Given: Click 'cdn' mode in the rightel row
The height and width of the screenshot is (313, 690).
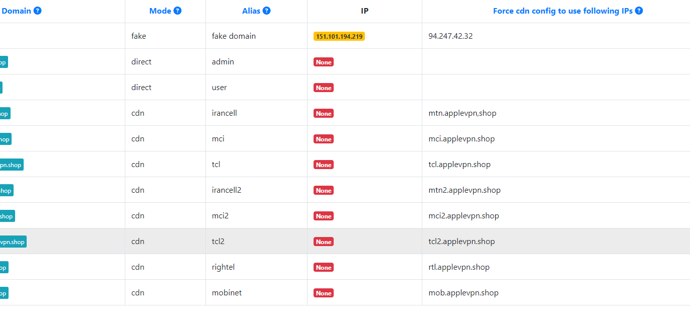Looking at the screenshot, I should point(138,267).
